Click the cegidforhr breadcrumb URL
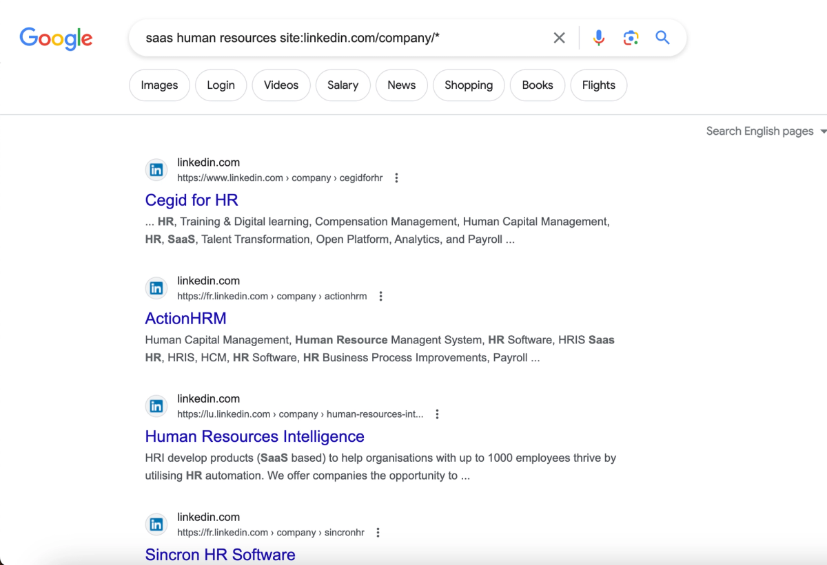 coord(280,178)
